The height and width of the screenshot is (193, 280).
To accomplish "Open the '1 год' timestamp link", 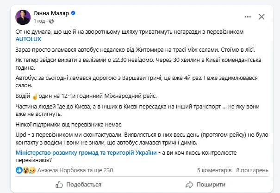I will tap(39, 21).
